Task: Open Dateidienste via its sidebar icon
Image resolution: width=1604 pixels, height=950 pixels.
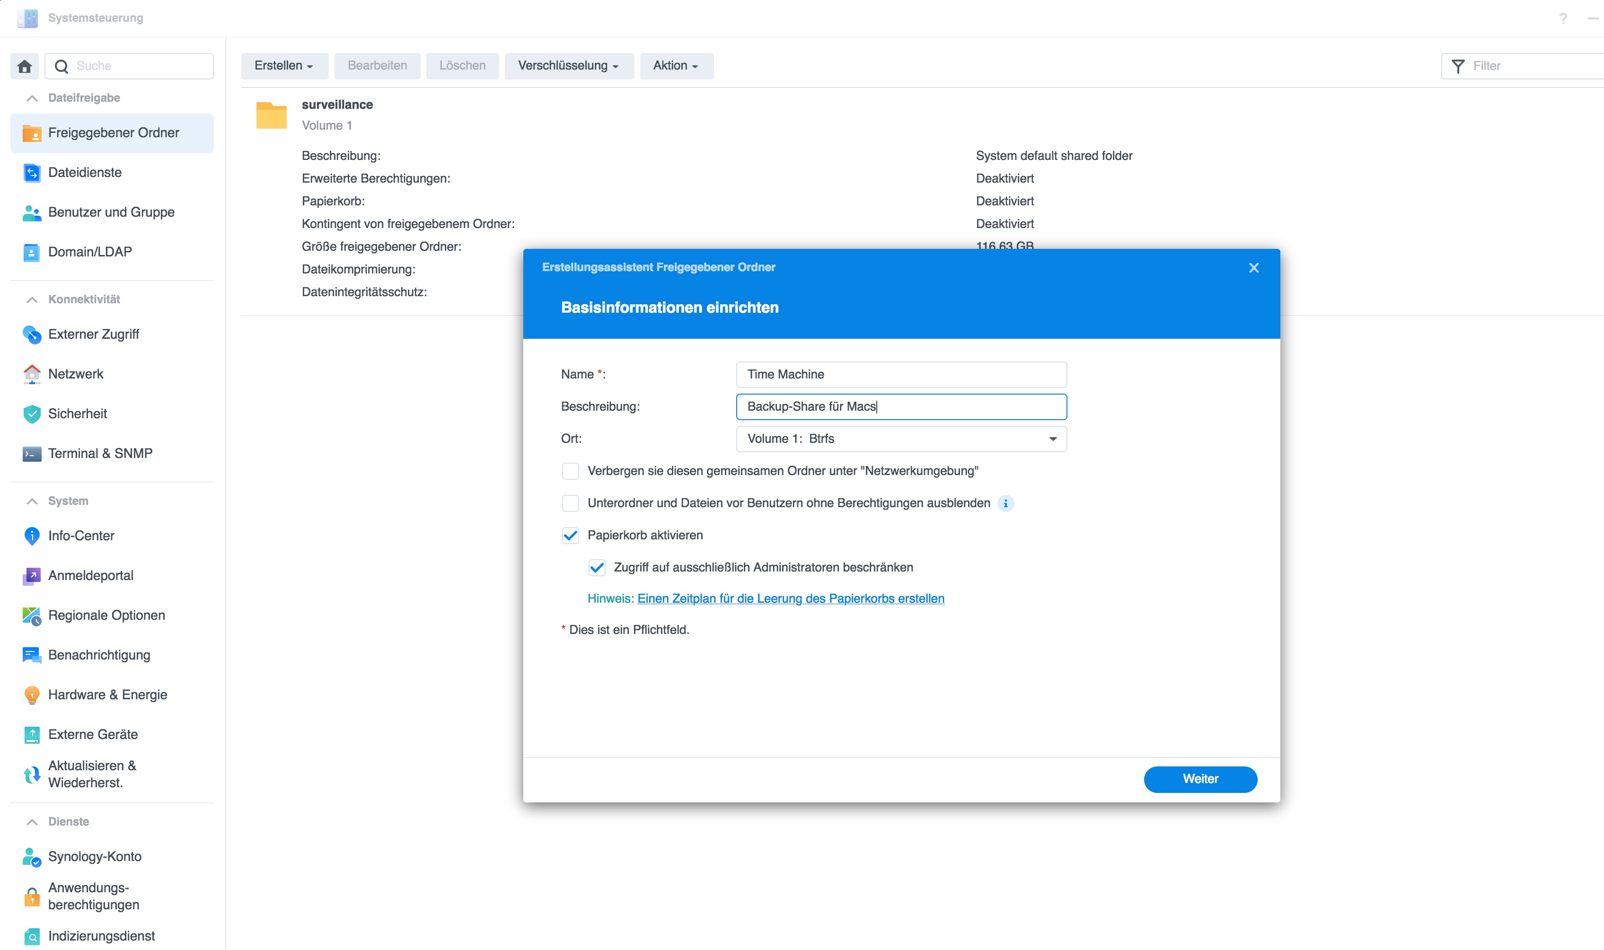Action: 31,172
